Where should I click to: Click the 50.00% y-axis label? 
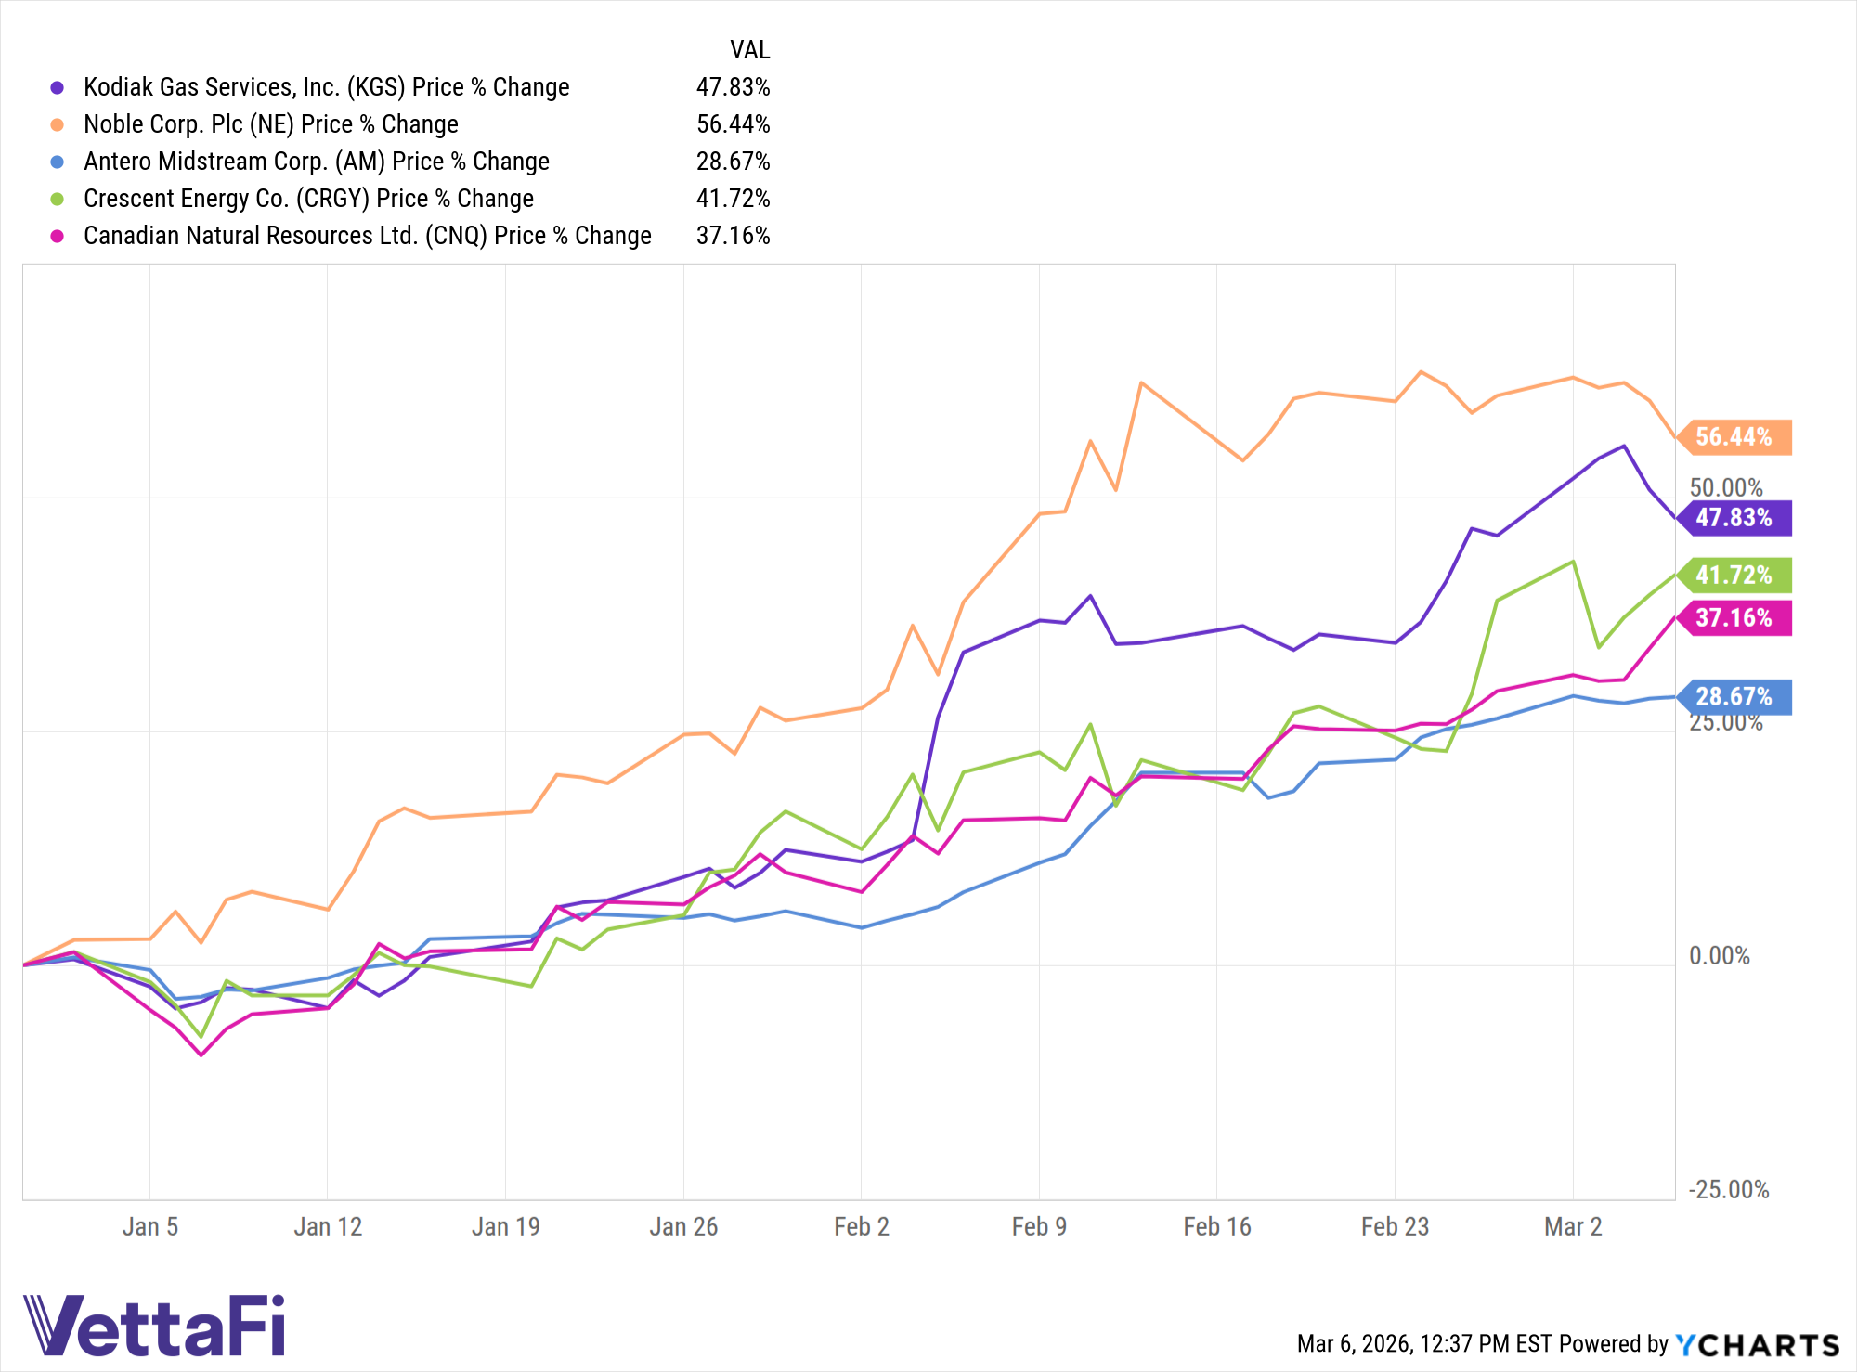pyautogui.click(x=1726, y=487)
